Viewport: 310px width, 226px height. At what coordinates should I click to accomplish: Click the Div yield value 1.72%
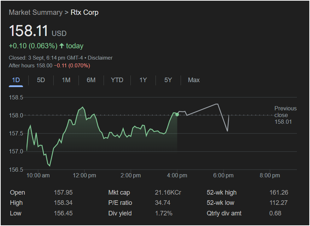(164, 213)
